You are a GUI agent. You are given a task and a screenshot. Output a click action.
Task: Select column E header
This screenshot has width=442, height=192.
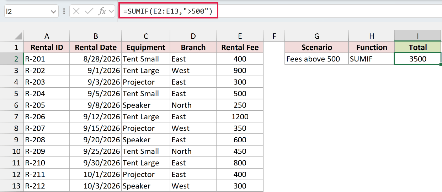pyautogui.click(x=240, y=36)
